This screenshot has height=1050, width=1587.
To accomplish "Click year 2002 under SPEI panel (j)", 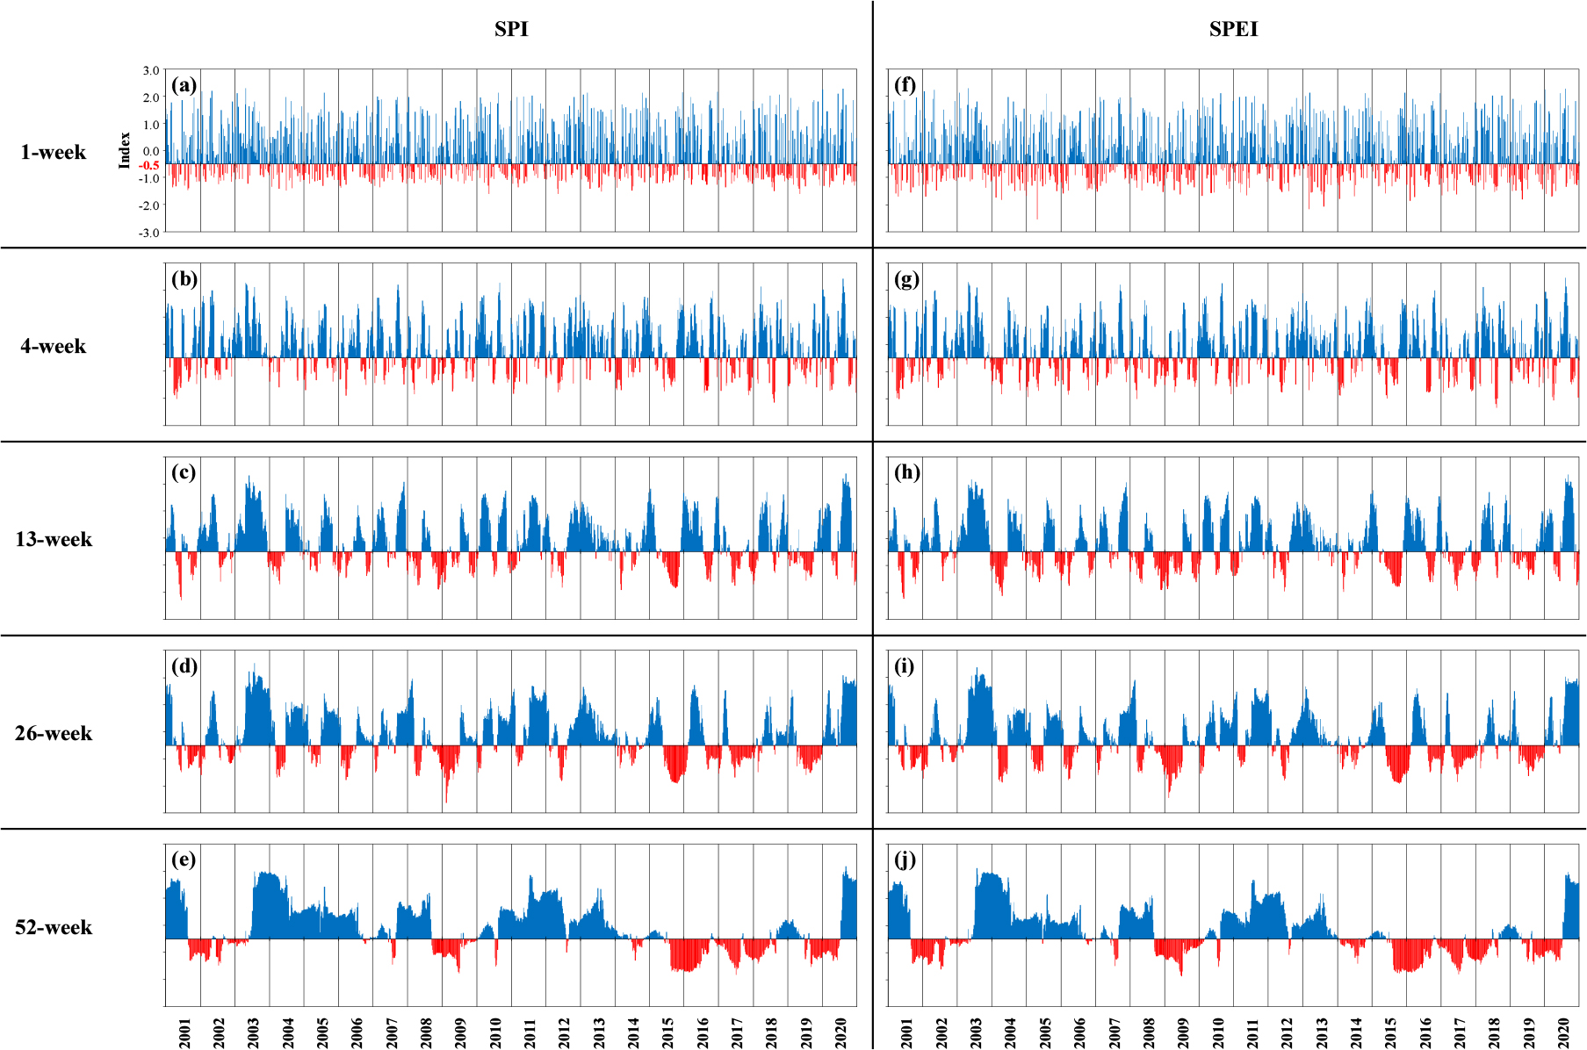I will coord(941,1032).
